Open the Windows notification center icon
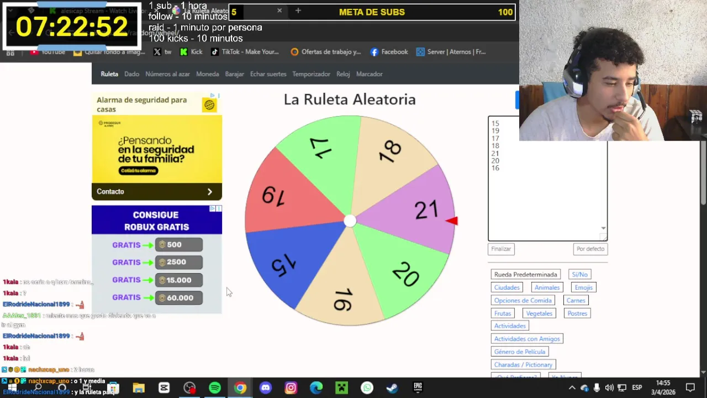 point(690,388)
